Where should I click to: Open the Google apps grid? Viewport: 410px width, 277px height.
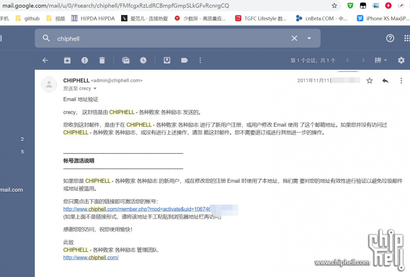[x=407, y=38]
